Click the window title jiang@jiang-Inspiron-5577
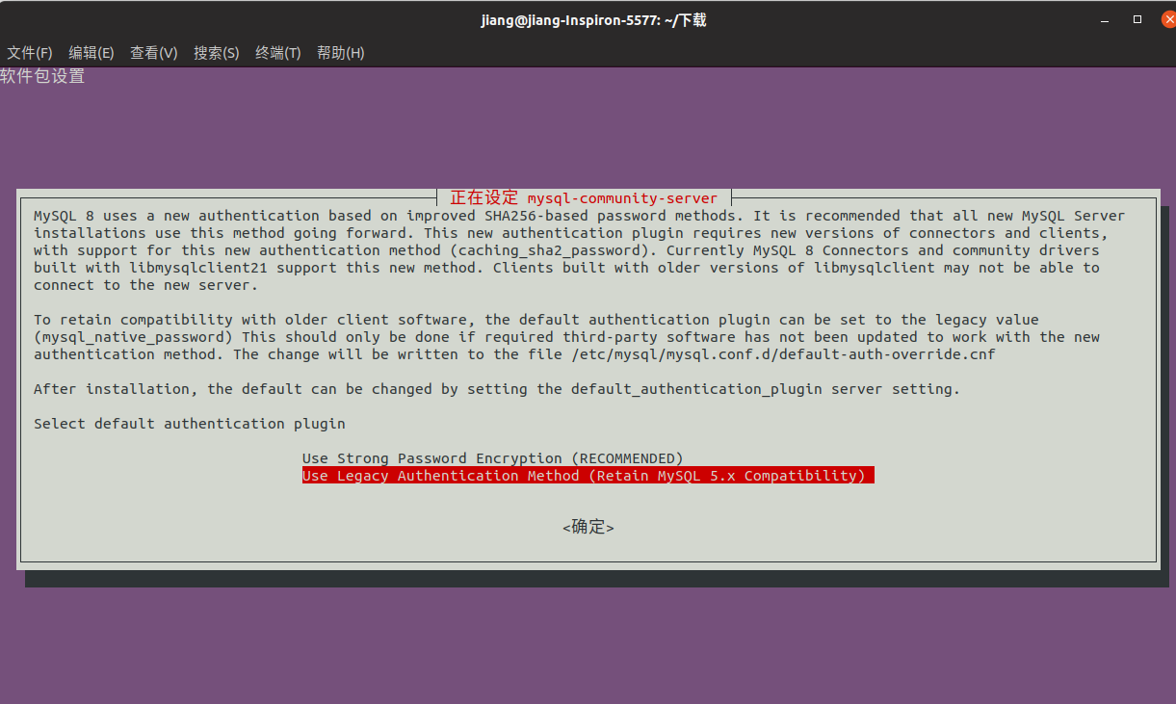Screen dimensions: 1176x704 [593, 19]
